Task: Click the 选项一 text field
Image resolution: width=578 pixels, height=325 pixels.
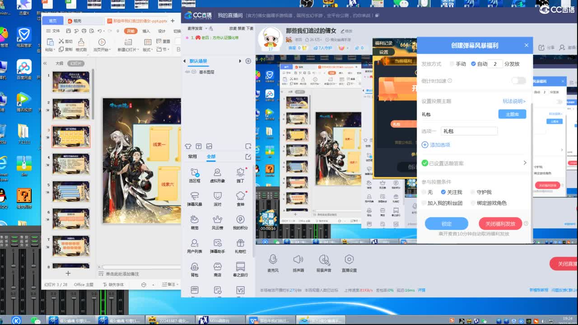Action: tap(469, 131)
